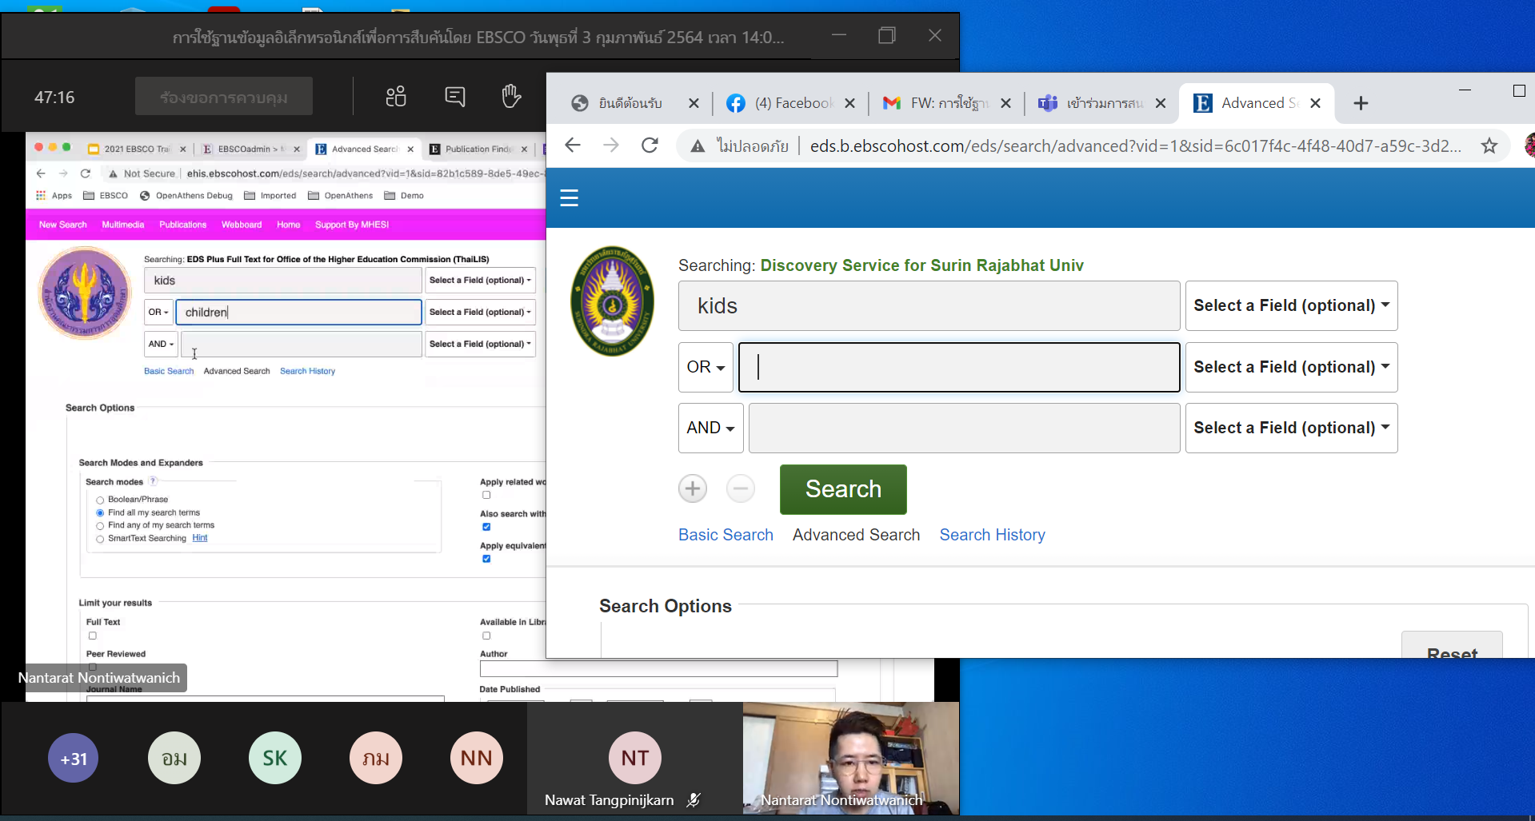This screenshot has width=1535, height=821.
Task: Click the add search row plus icon
Action: tap(693, 488)
